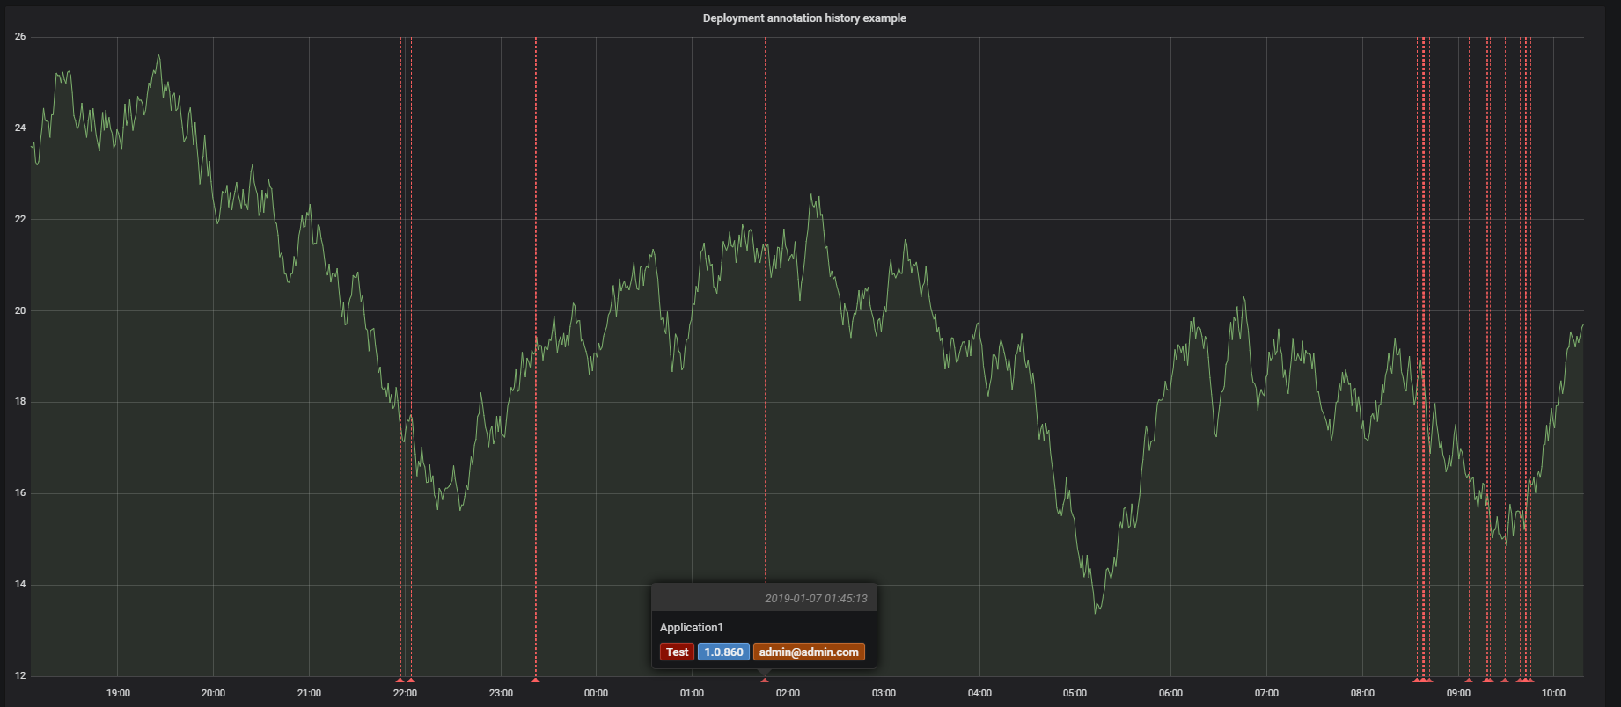Click the annotation triangle between 23:00 and 00:00
Image resolution: width=1621 pixels, height=707 pixels.
pyautogui.click(x=535, y=680)
